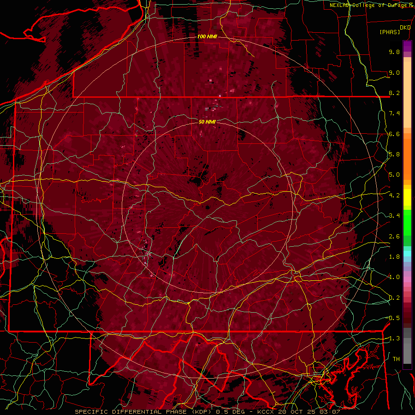Click the 03:07 timestamp
This screenshot has width=415, height=415.
(330, 412)
